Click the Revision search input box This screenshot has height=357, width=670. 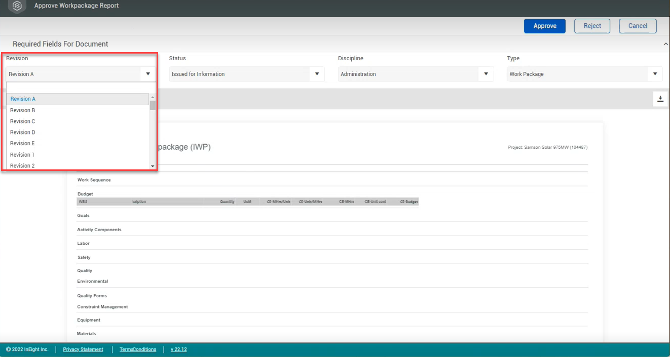coord(81,87)
